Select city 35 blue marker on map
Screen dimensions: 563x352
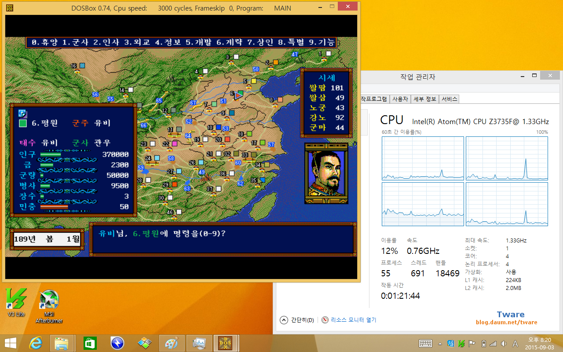coord(263,180)
